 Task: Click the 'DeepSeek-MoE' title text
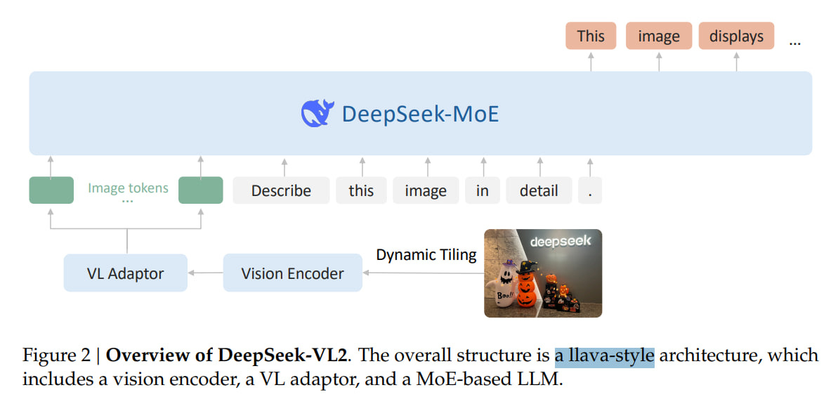click(420, 114)
